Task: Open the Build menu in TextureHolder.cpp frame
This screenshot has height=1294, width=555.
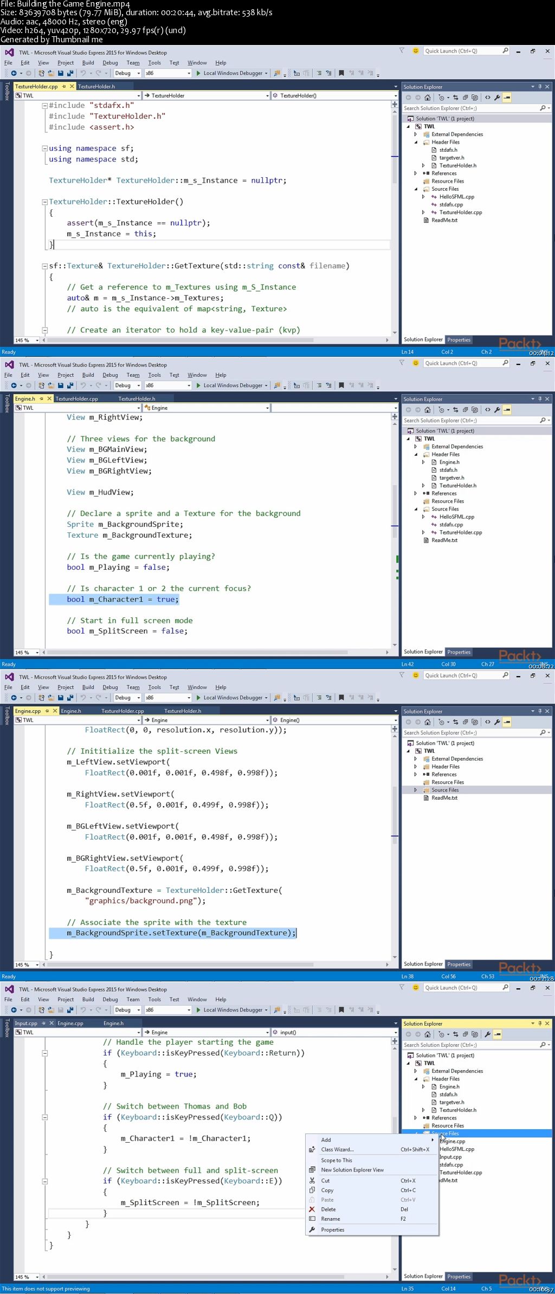Action: coord(88,62)
